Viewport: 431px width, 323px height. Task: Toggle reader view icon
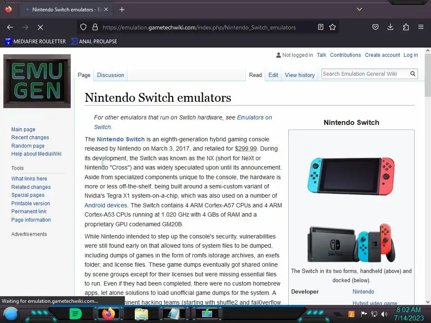click(320, 27)
